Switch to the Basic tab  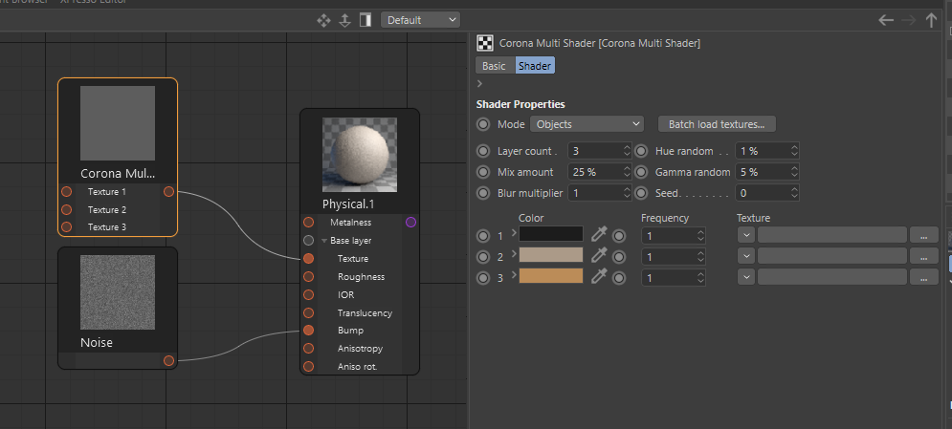(495, 65)
